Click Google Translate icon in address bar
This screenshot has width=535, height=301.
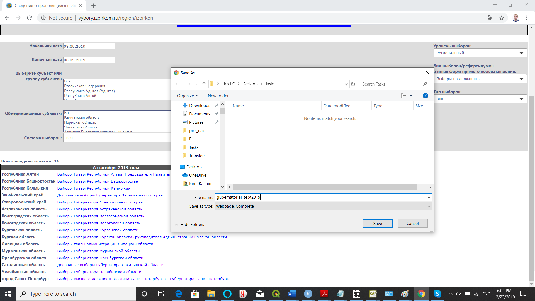coord(490,18)
